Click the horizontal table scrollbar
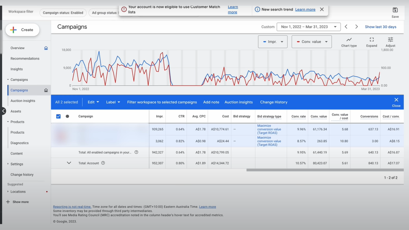 point(325,170)
